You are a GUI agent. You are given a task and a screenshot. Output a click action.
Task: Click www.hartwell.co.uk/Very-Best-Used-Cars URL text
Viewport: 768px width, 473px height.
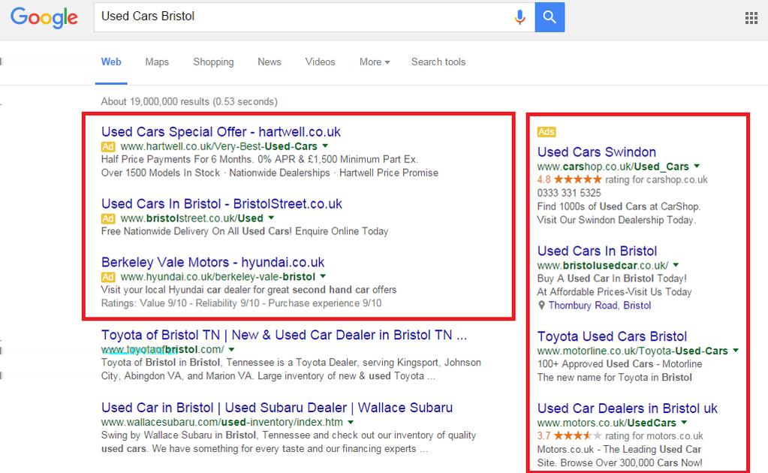(x=219, y=146)
